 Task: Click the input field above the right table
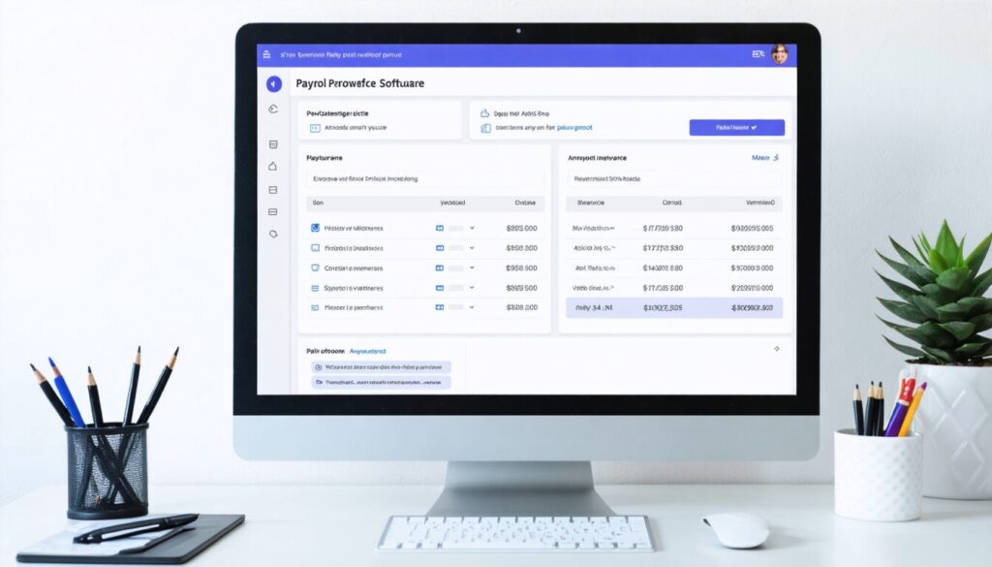[x=674, y=179]
